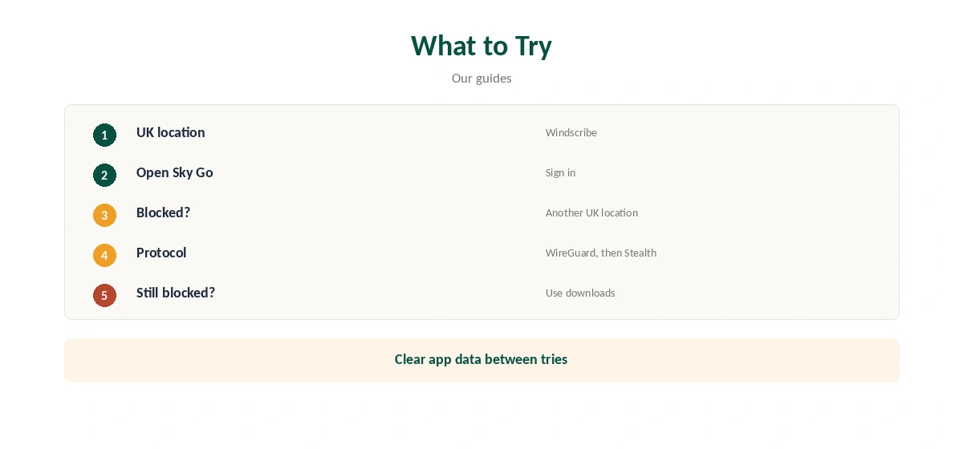Select 'Another UK location' description
This screenshot has height=449, width=963.
[x=591, y=212]
